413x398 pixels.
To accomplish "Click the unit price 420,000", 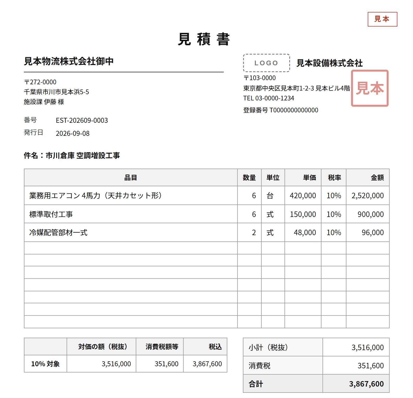I will point(303,196).
